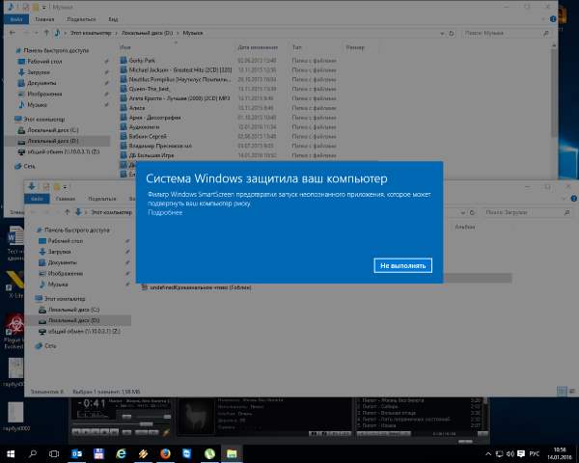
Task: Go up one level in Загрузки window
Action: pos(68,212)
